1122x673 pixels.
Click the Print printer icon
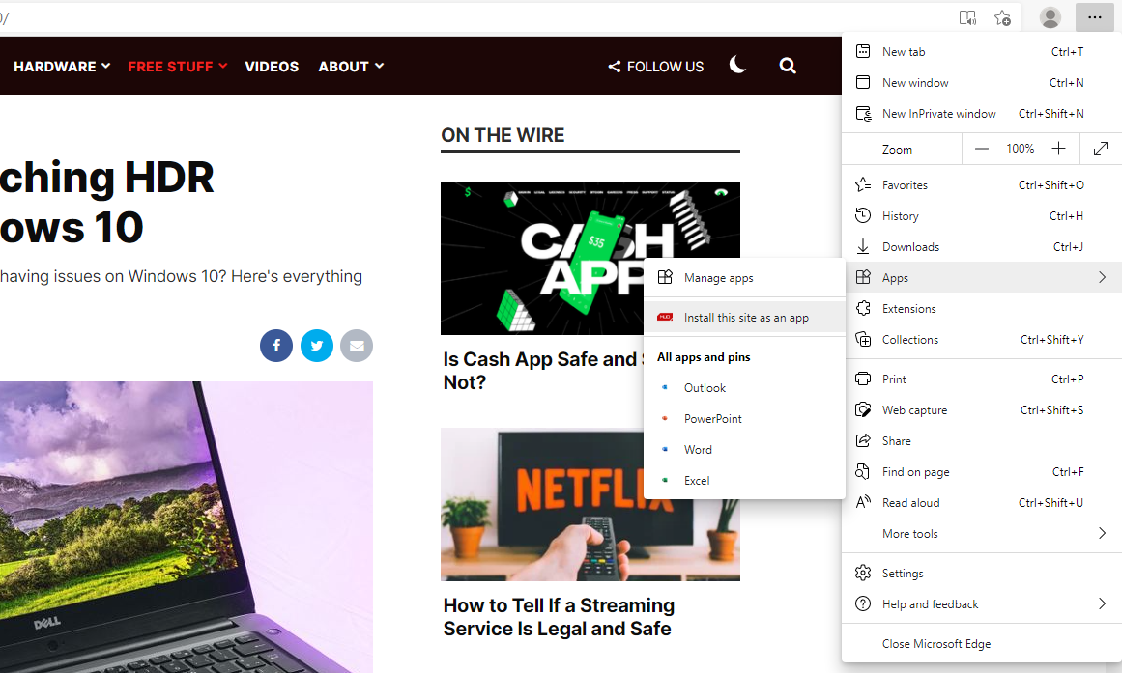click(x=863, y=379)
